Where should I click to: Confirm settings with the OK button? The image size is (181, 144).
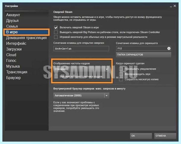click(x=141, y=136)
